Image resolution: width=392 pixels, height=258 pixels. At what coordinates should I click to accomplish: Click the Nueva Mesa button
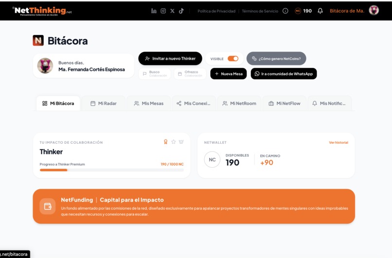228,74
